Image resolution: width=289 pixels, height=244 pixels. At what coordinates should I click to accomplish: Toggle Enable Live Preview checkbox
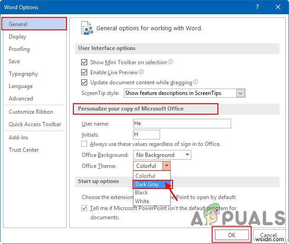[84, 72]
